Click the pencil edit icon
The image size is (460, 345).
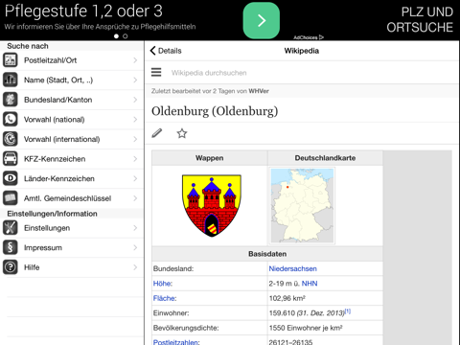click(x=157, y=133)
